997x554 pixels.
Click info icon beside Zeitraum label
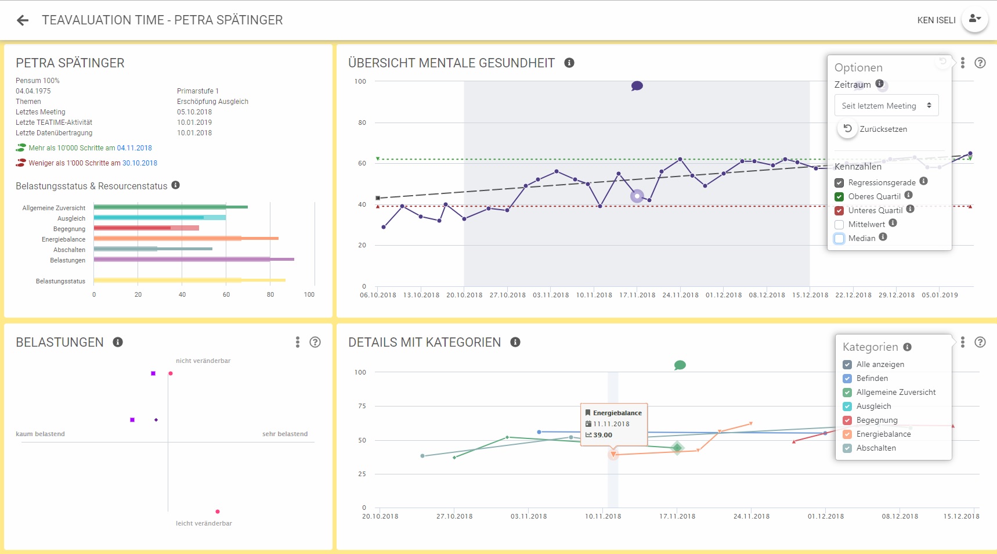click(880, 84)
